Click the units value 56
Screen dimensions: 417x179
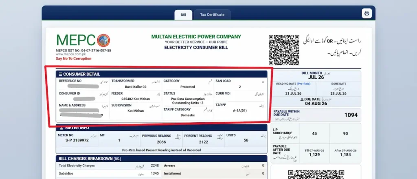(246, 140)
